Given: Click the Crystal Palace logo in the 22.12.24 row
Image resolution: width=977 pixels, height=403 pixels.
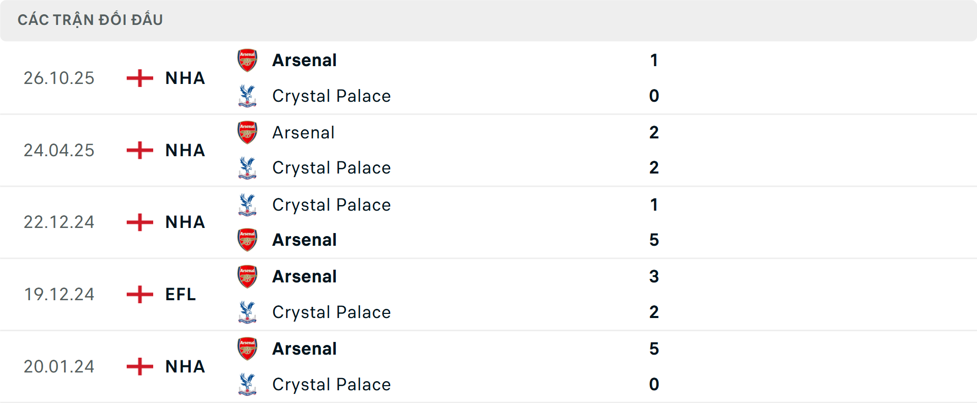Looking at the screenshot, I should (247, 205).
